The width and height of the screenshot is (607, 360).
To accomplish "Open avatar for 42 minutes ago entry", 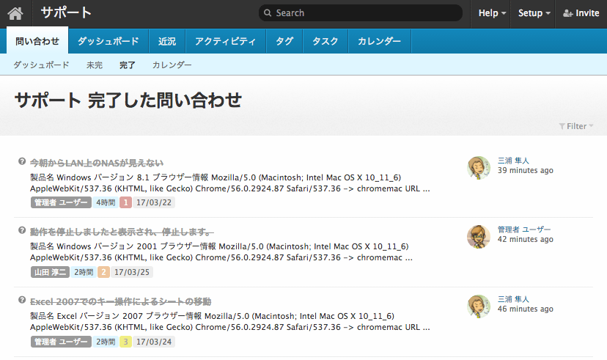I will point(479,237).
